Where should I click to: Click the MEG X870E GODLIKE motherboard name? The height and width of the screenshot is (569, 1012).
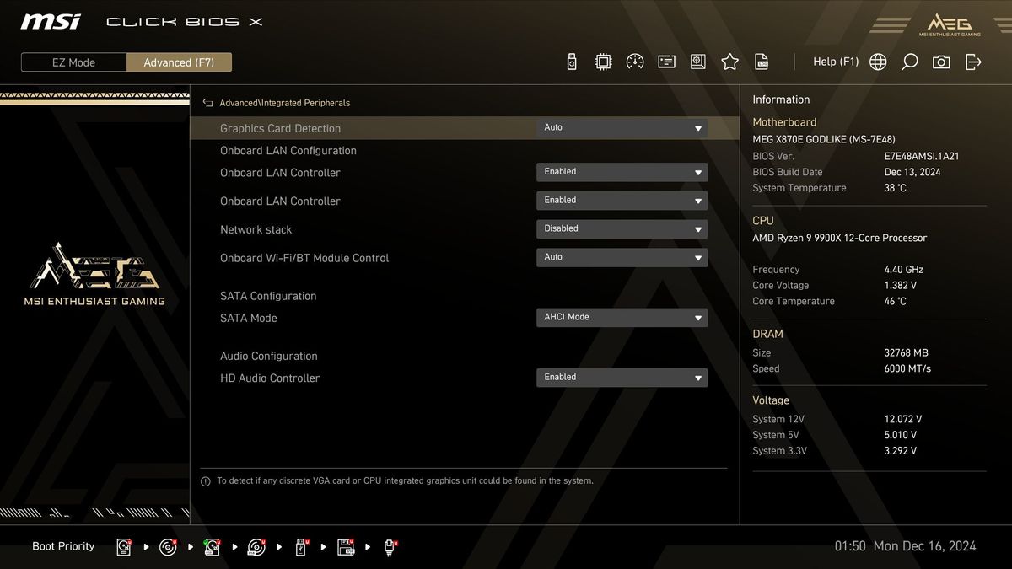[x=824, y=139]
